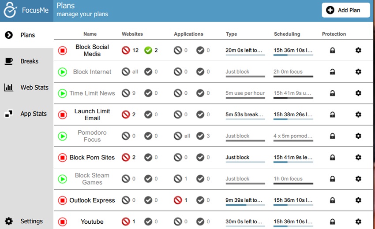Stop the Outlook Express plan
The image size is (375, 229).
(63, 200)
